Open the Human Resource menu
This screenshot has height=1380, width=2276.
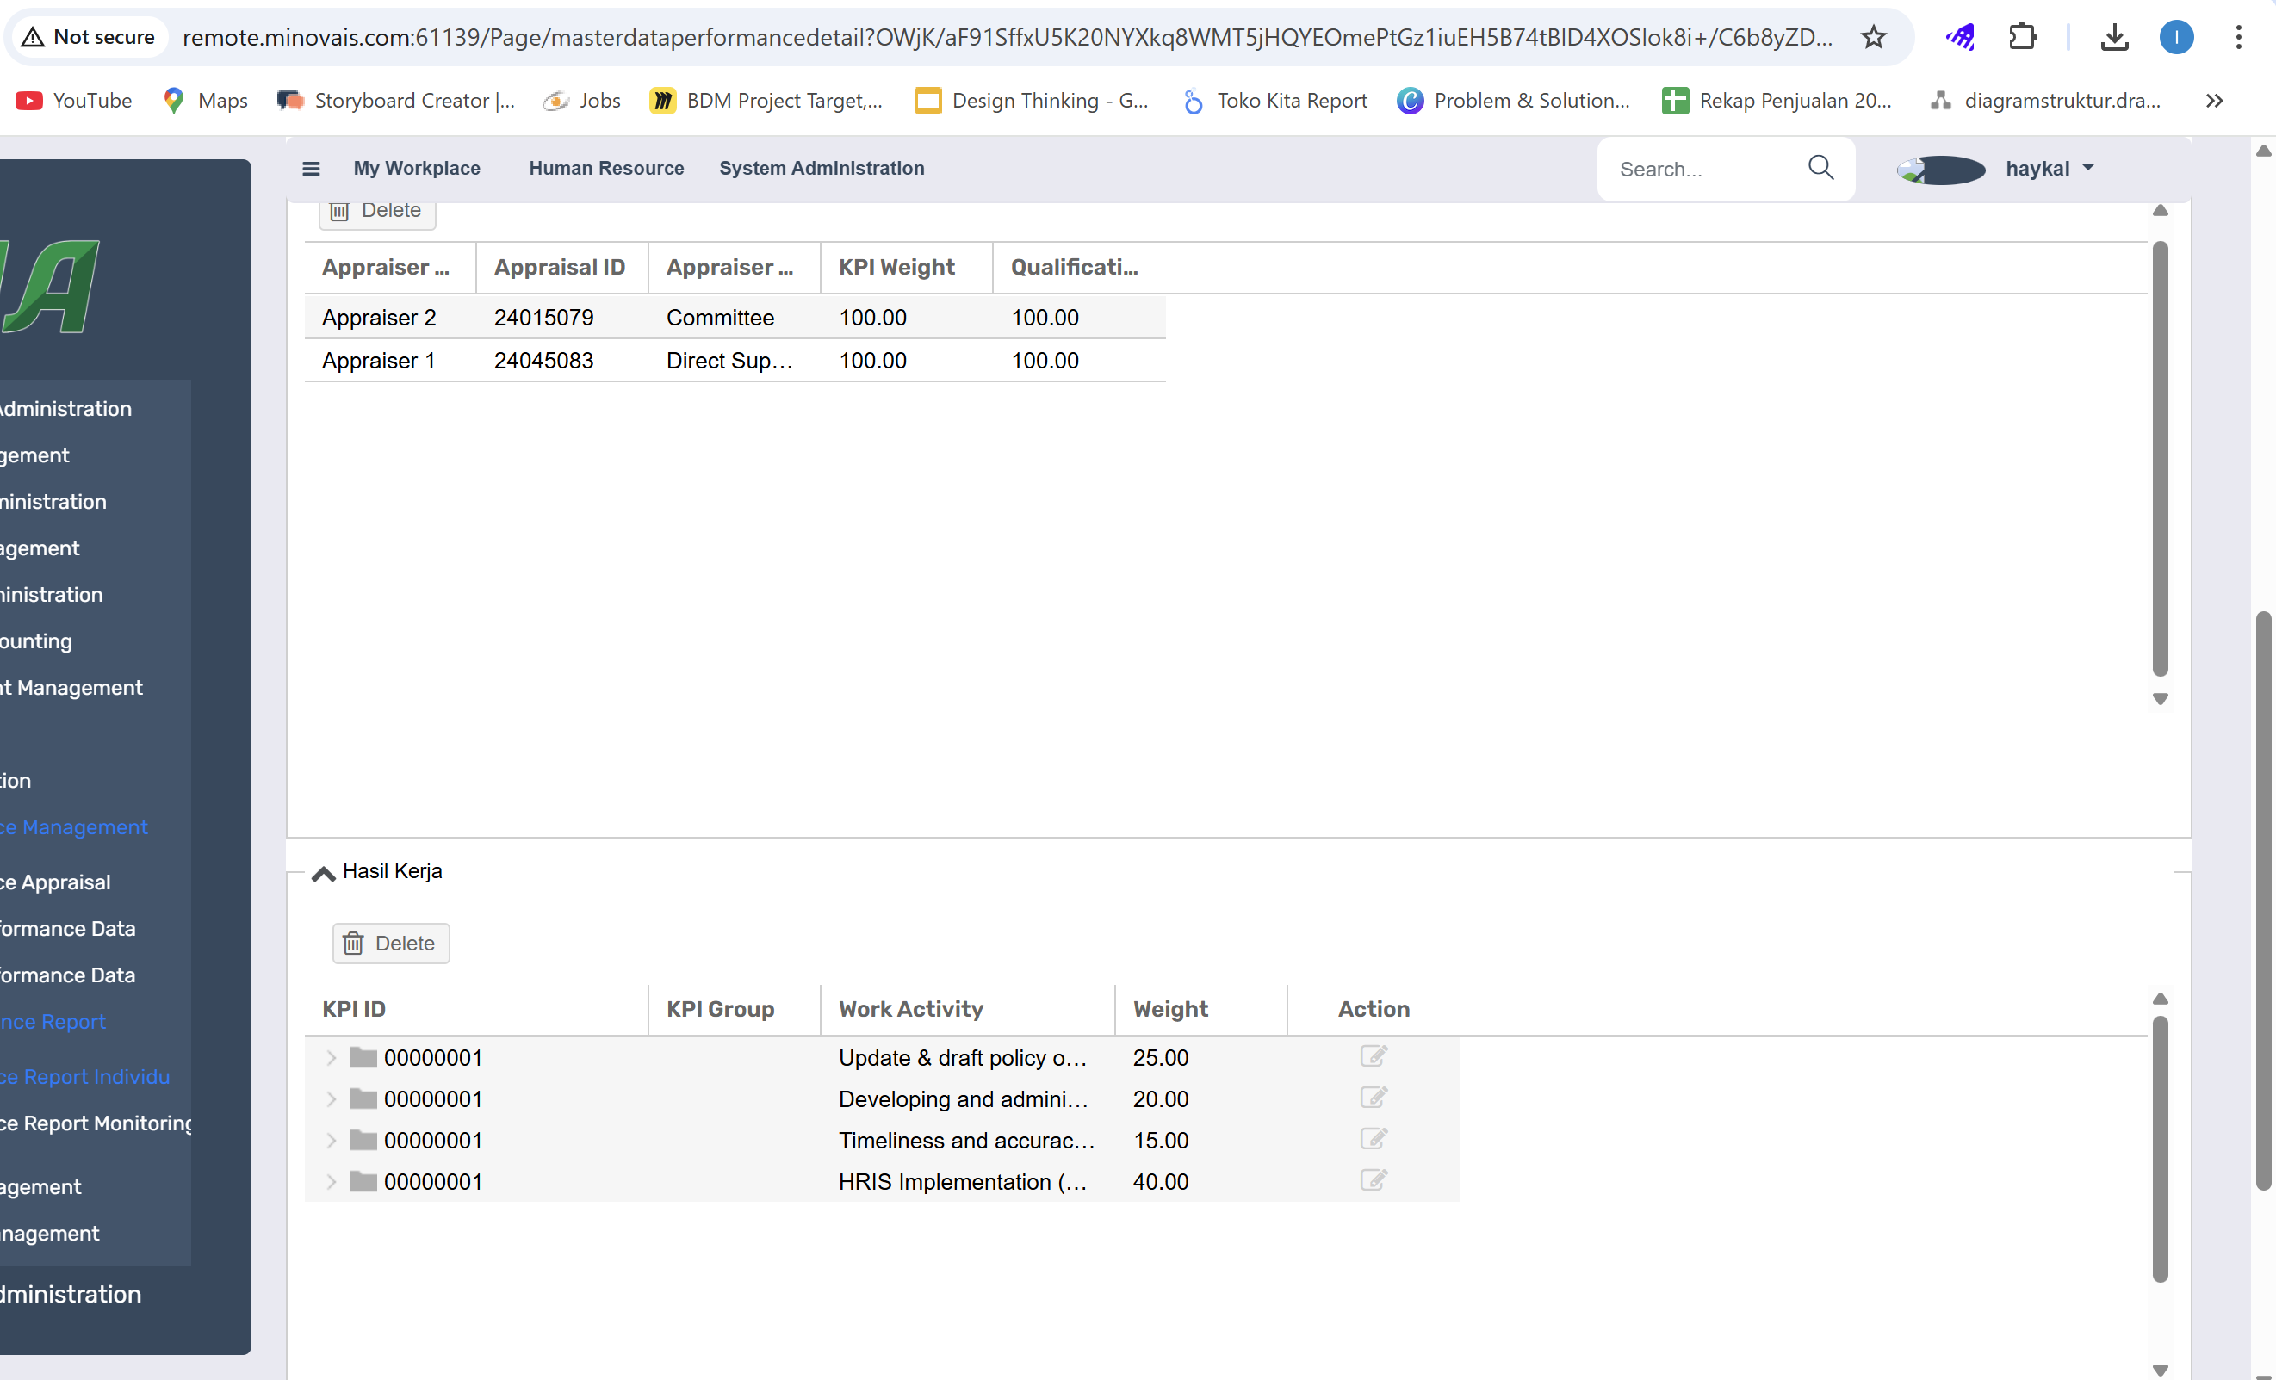tap(606, 168)
